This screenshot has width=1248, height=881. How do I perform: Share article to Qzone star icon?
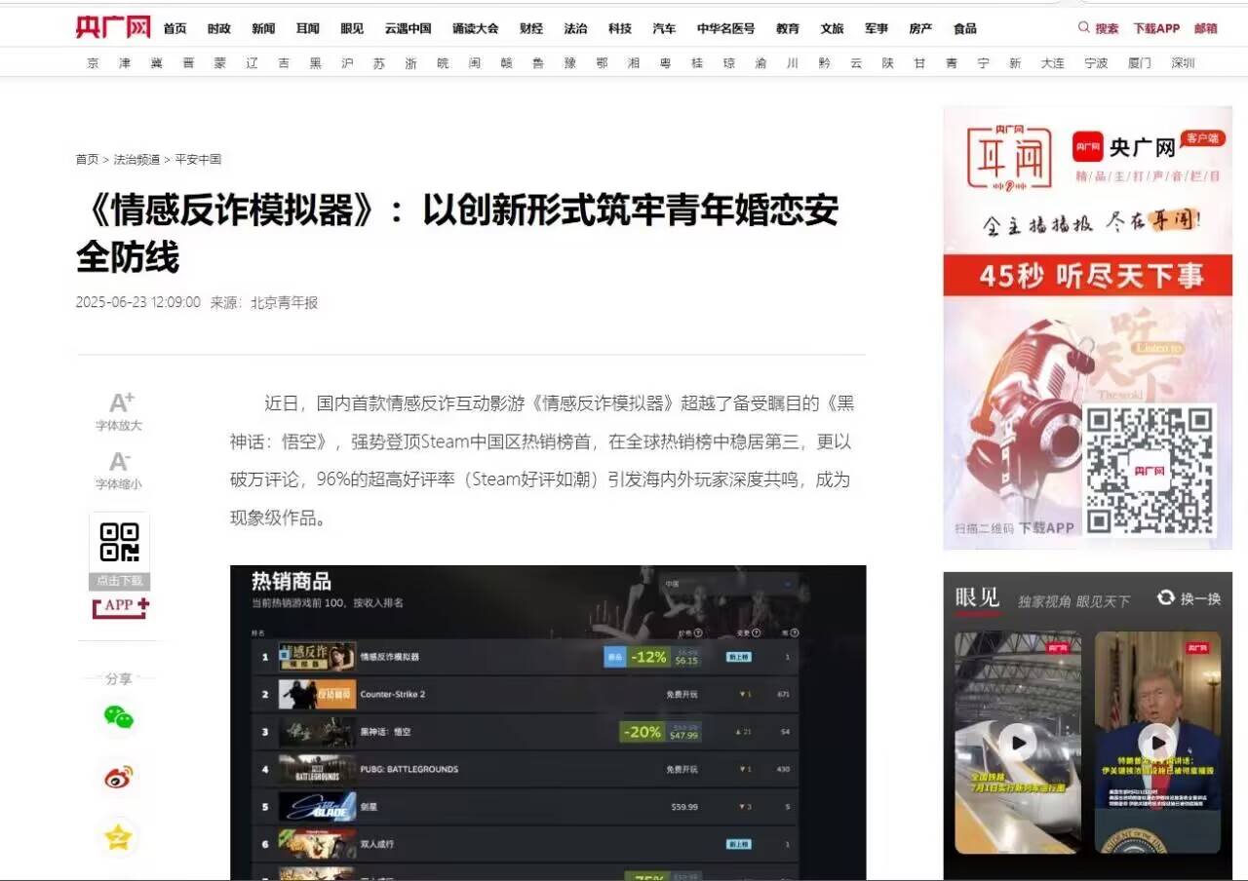[x=119, y=837]
